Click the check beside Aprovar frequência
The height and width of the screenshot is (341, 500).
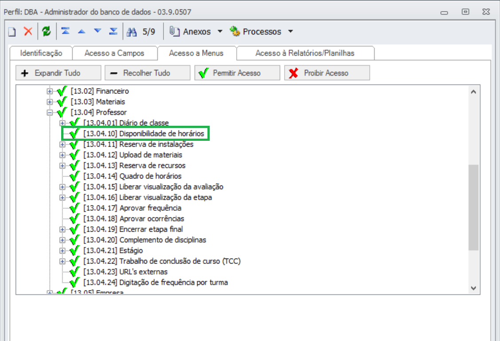pos(74,208)
